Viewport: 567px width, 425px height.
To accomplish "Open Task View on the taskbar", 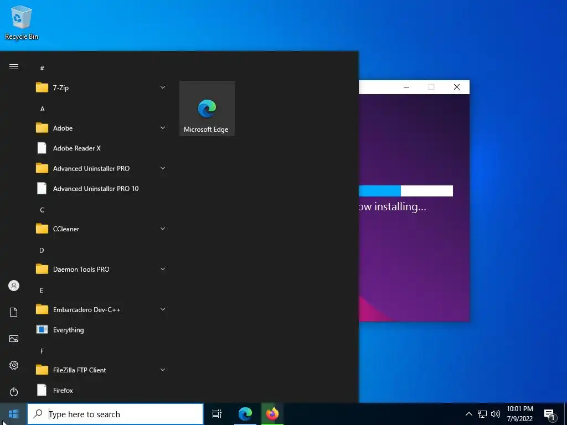I will 217,414.
